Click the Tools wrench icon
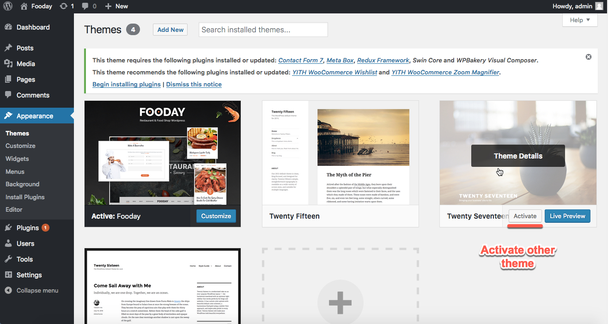 [x=8, y=259]
